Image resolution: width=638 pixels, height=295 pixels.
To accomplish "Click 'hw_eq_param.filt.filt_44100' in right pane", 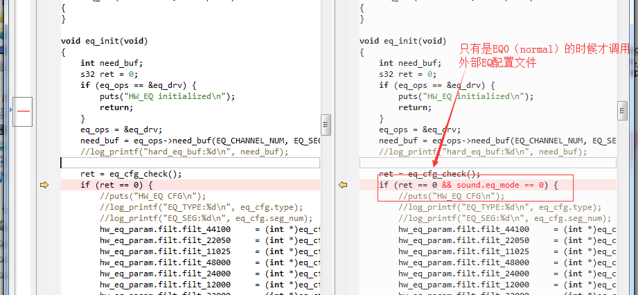I will click(464, 229).
